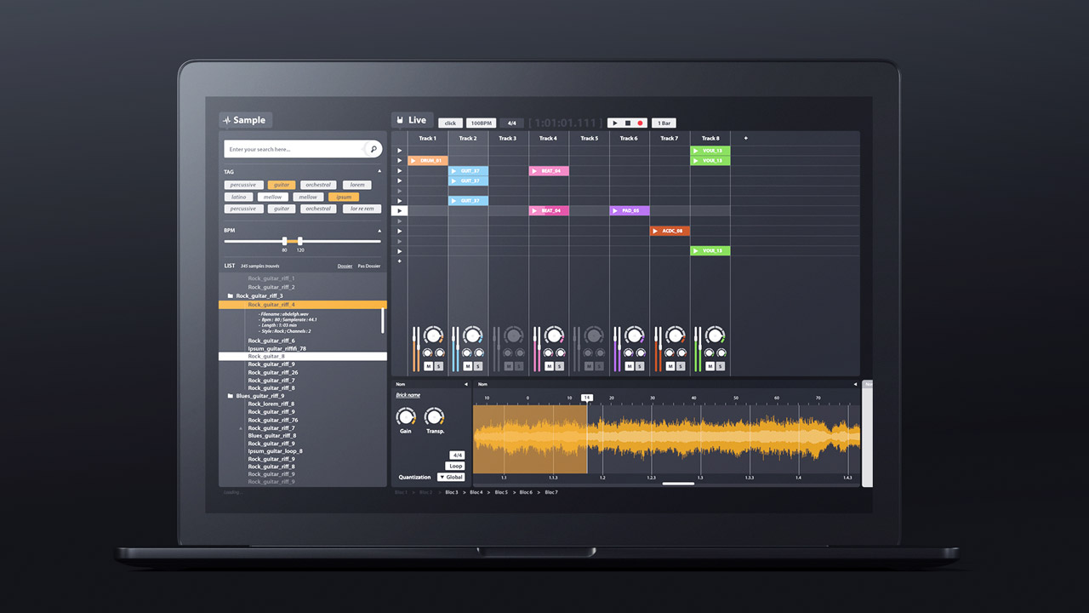Add a new track with plus icon

pos(746,138)
